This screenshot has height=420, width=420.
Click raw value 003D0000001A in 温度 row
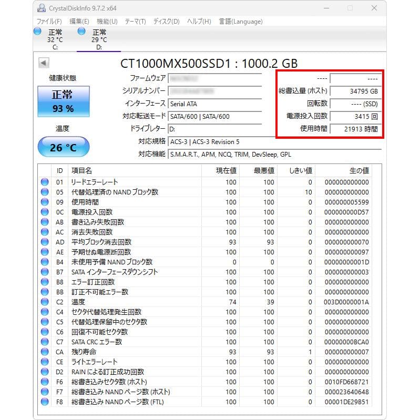346,302
